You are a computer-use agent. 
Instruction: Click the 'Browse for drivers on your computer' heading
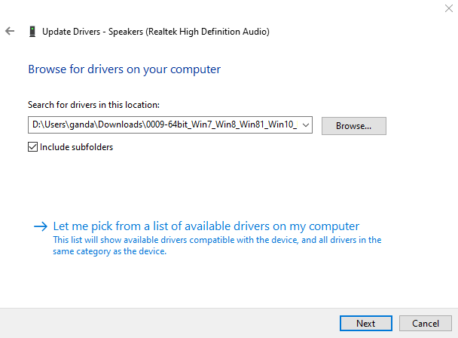click(124, 69)
